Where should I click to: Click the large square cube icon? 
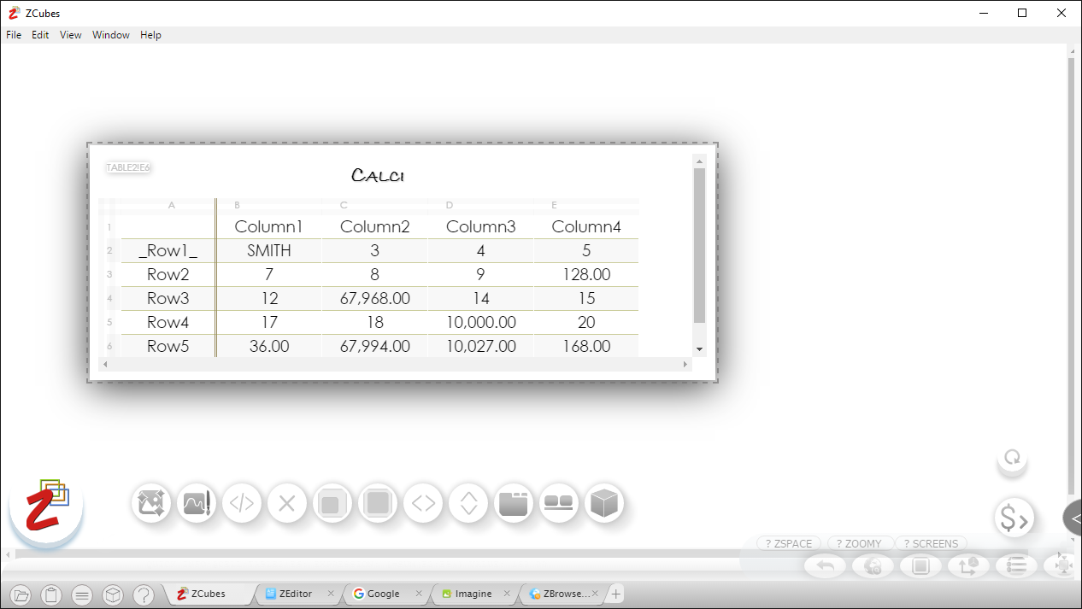click(378, 503)
